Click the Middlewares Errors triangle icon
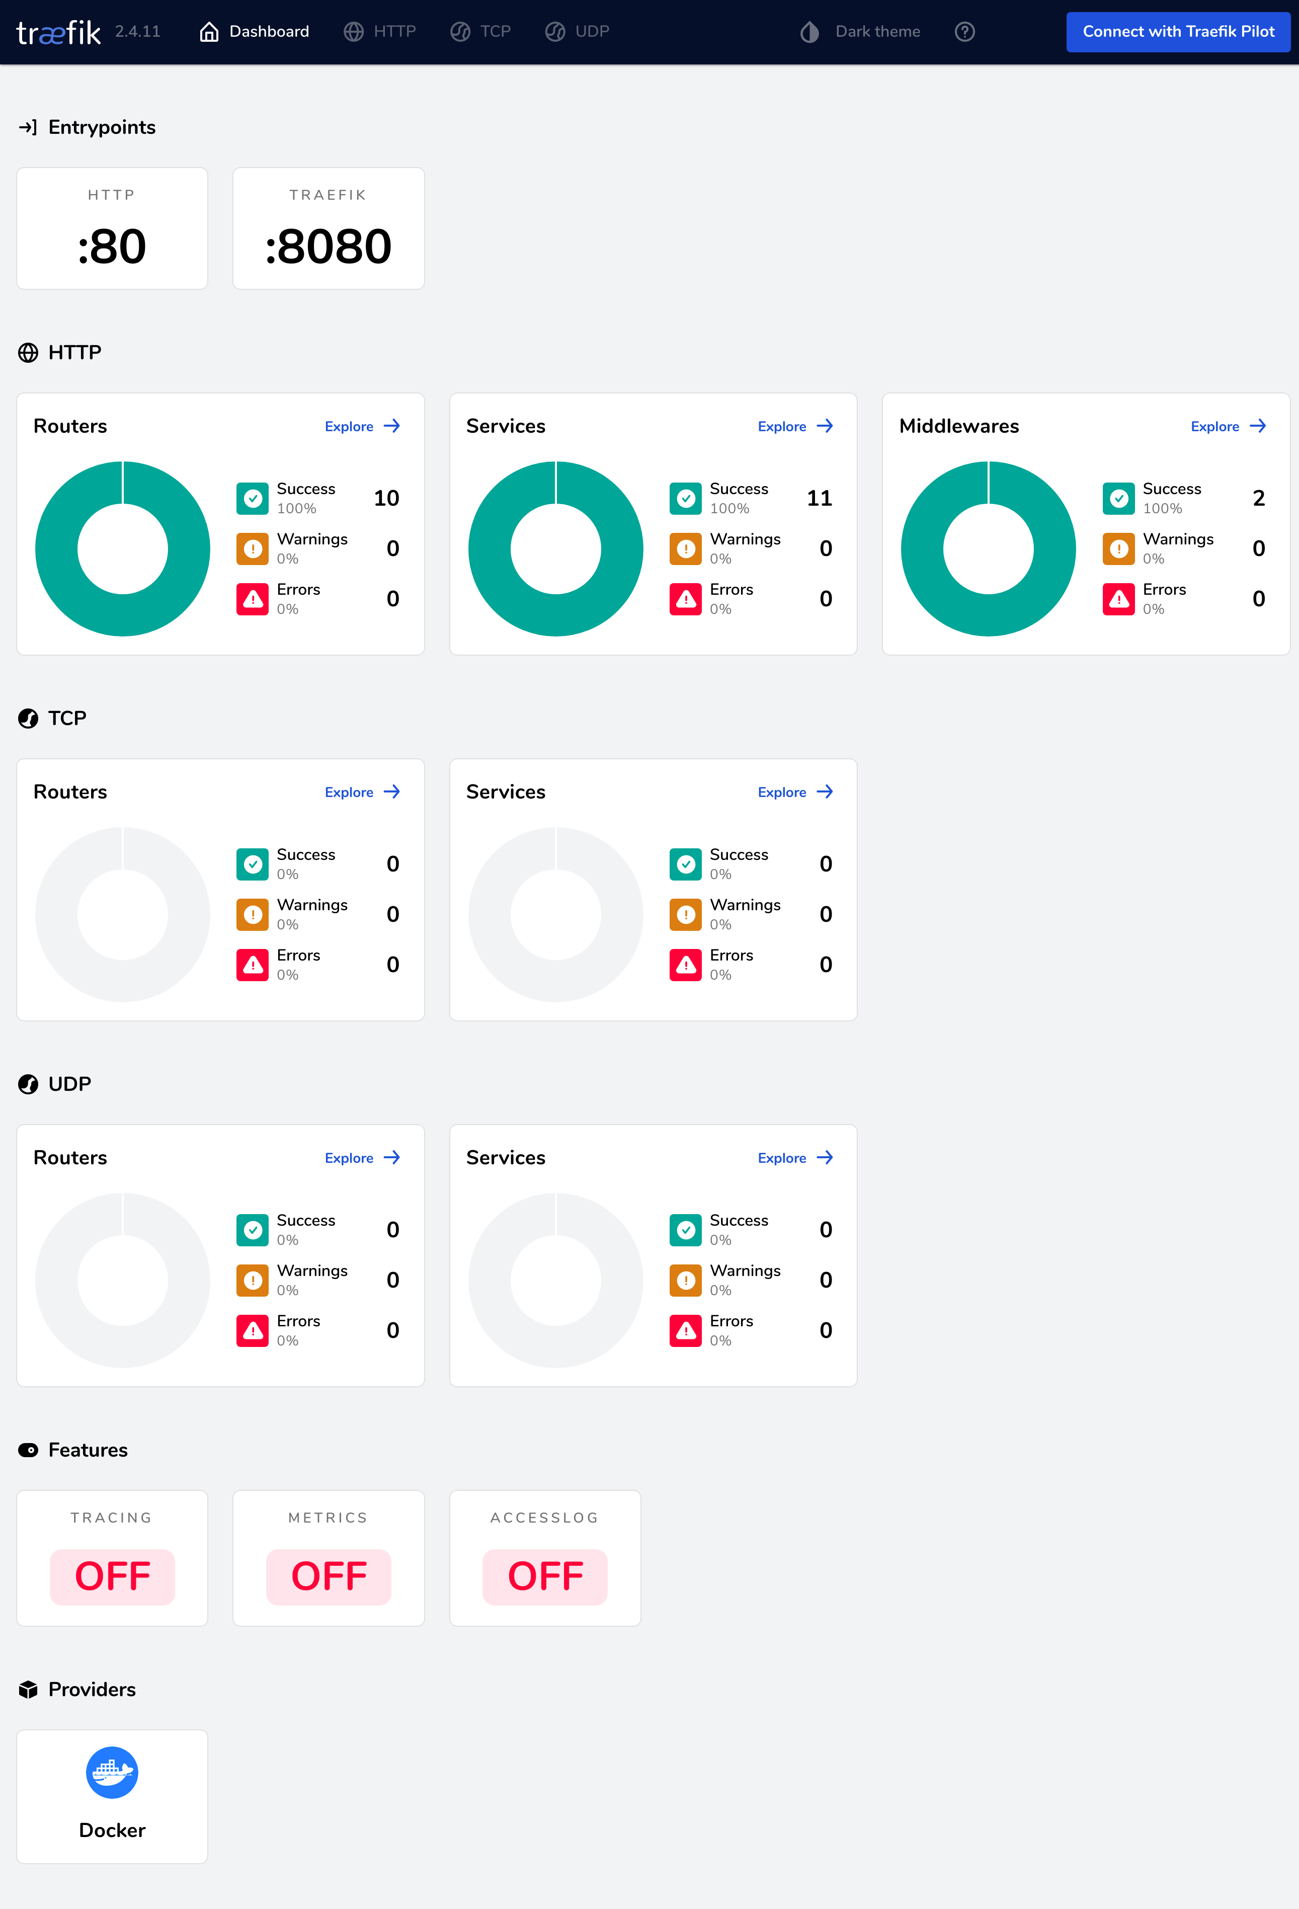The image size is (1299, 1909). [x=1118, y=600]
